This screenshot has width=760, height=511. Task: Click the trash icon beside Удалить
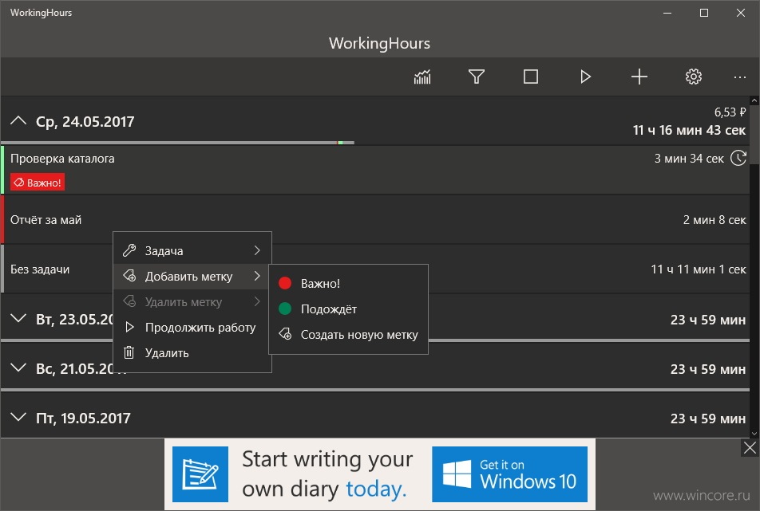pos(129,352)
